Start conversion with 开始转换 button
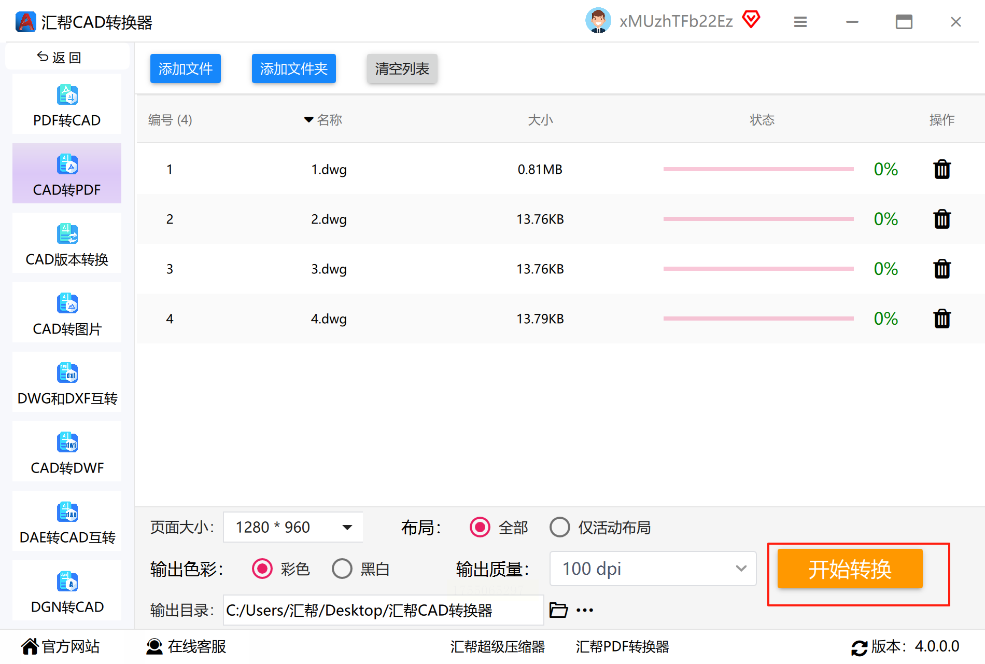Image resolution: width=985 pixels, height=664 pixels. [850, 569]
